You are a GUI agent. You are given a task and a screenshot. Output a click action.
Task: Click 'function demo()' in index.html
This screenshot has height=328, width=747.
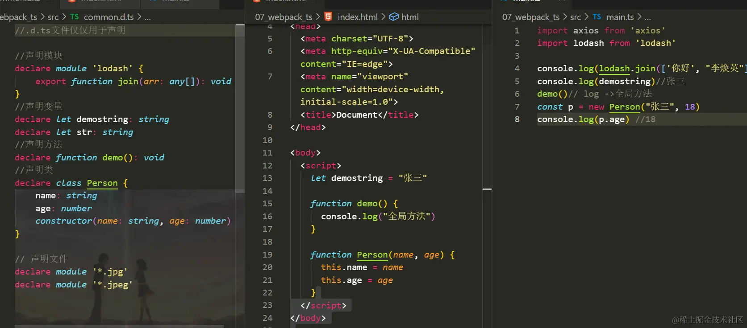pyautogui.click(x=349, y=203)
